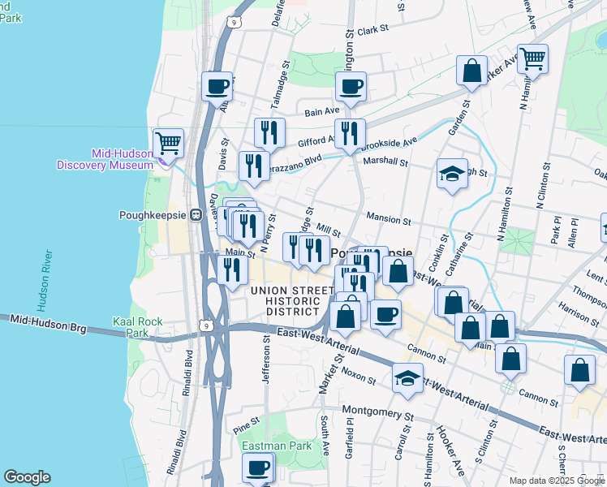Screen dimensions: 607x487
Task: Click the northern Route 9 highway shield
Action: [234, 23]
